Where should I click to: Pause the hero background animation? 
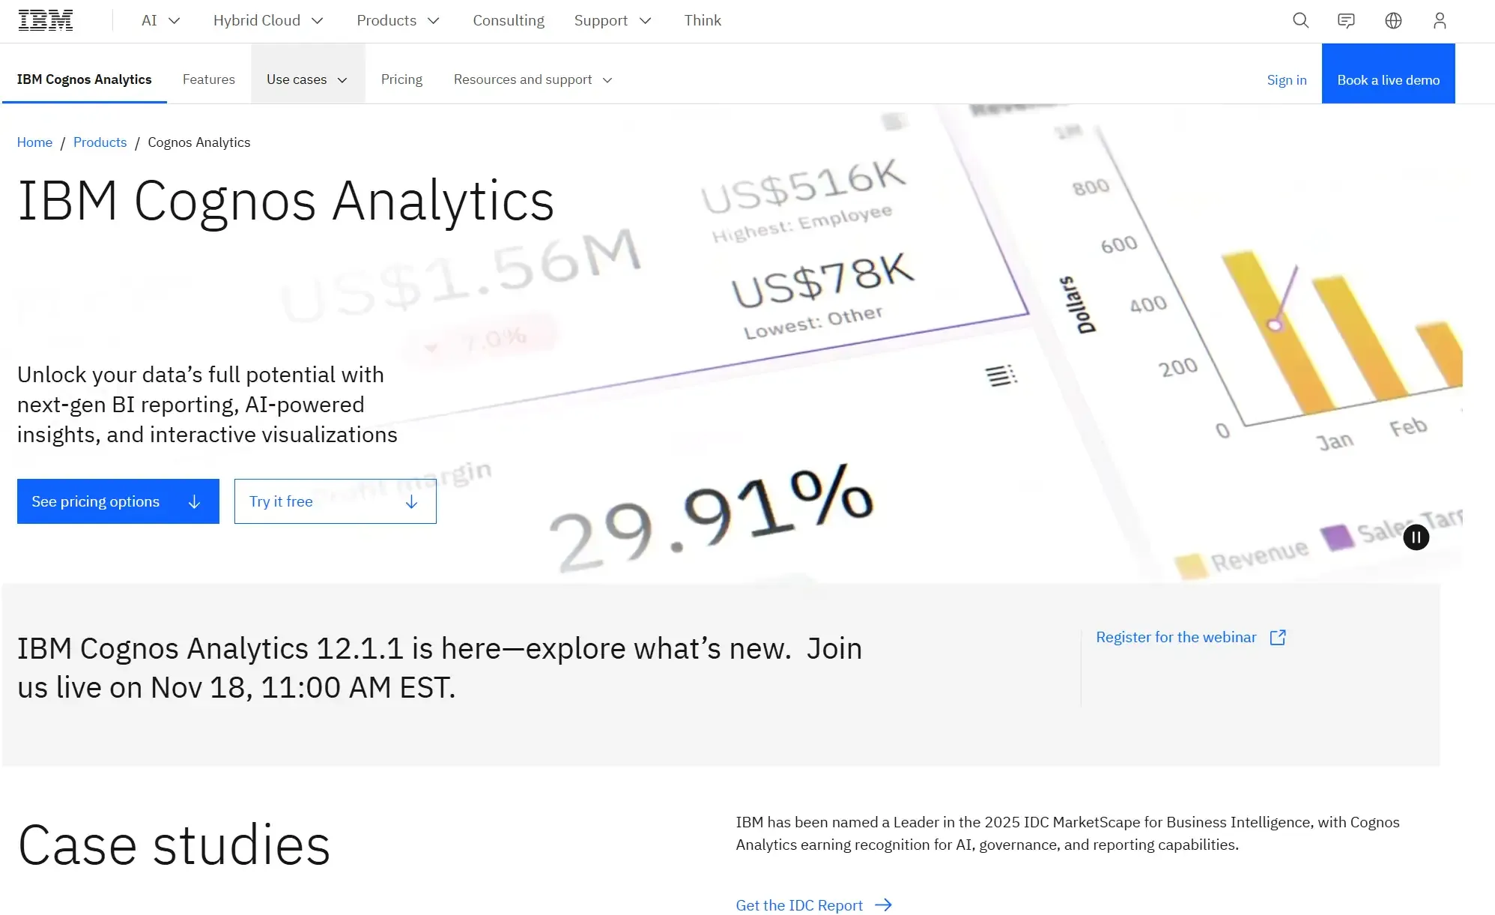[1416, 537]
